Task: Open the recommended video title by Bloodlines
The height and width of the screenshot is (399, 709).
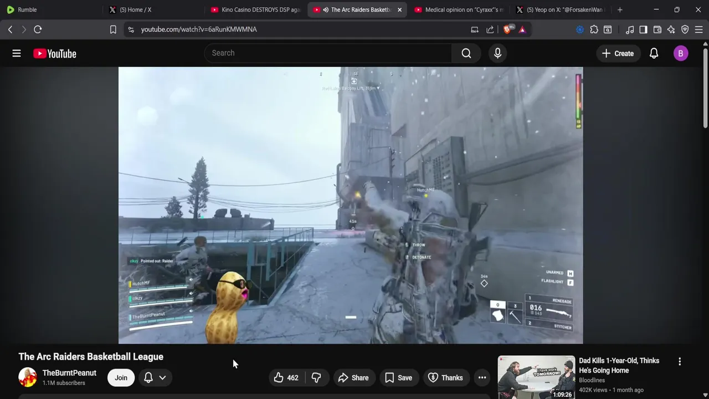Action: 619,366
